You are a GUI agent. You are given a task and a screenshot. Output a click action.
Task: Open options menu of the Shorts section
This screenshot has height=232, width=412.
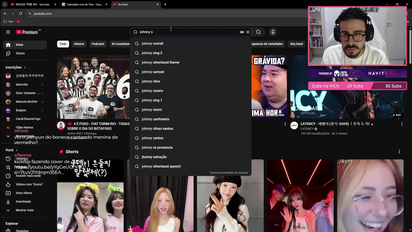click(x=399, y=152)
